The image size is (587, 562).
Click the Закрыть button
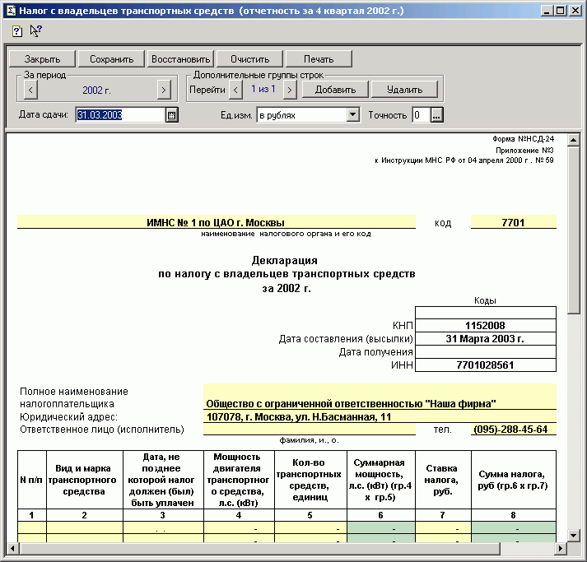(42, 59)
